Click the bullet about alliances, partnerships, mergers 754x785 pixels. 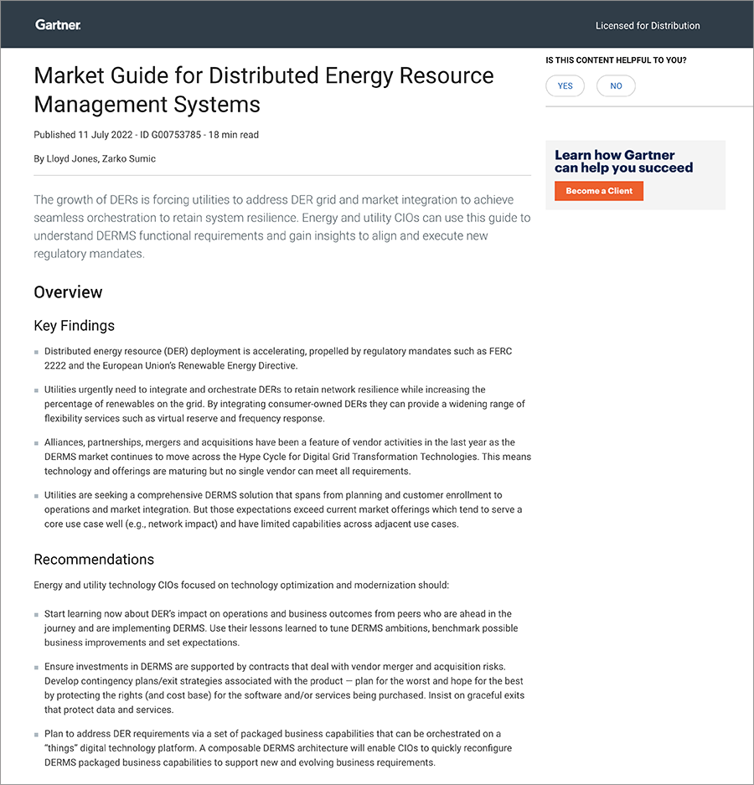(x=287, y=457)
